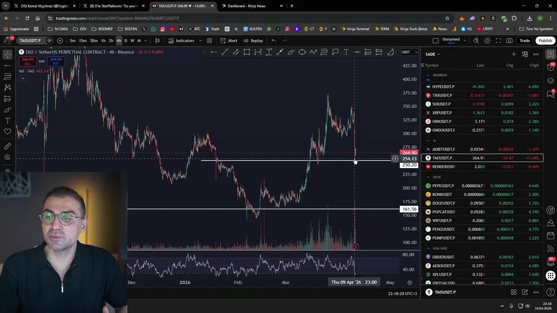The height and width of the screenshot is (313, 557).
Task: Select the crosshair cursor tool
Action: 7,54
